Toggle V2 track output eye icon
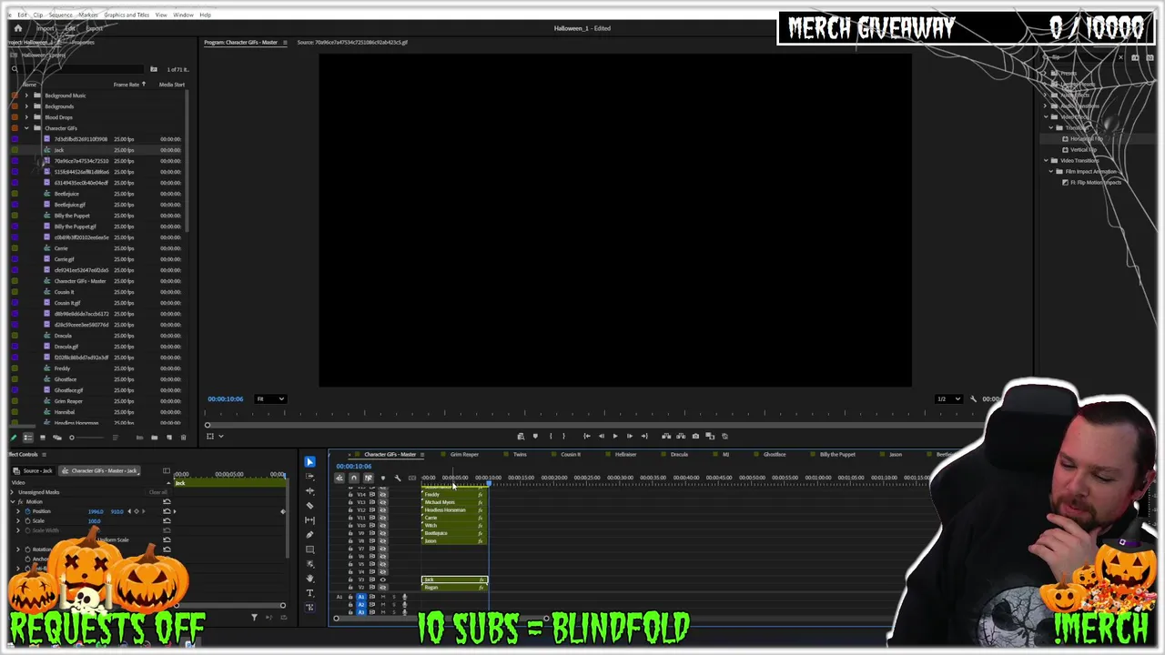The height and width of the screenshot is (655, 1165). tap(382, 588)
